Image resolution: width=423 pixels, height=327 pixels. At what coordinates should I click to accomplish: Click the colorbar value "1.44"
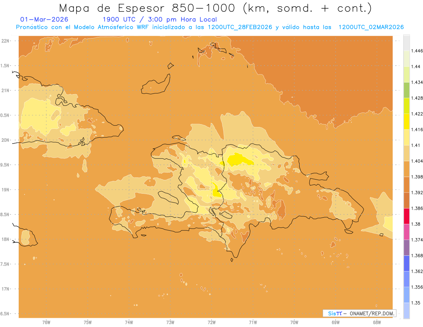pos(416,66)
